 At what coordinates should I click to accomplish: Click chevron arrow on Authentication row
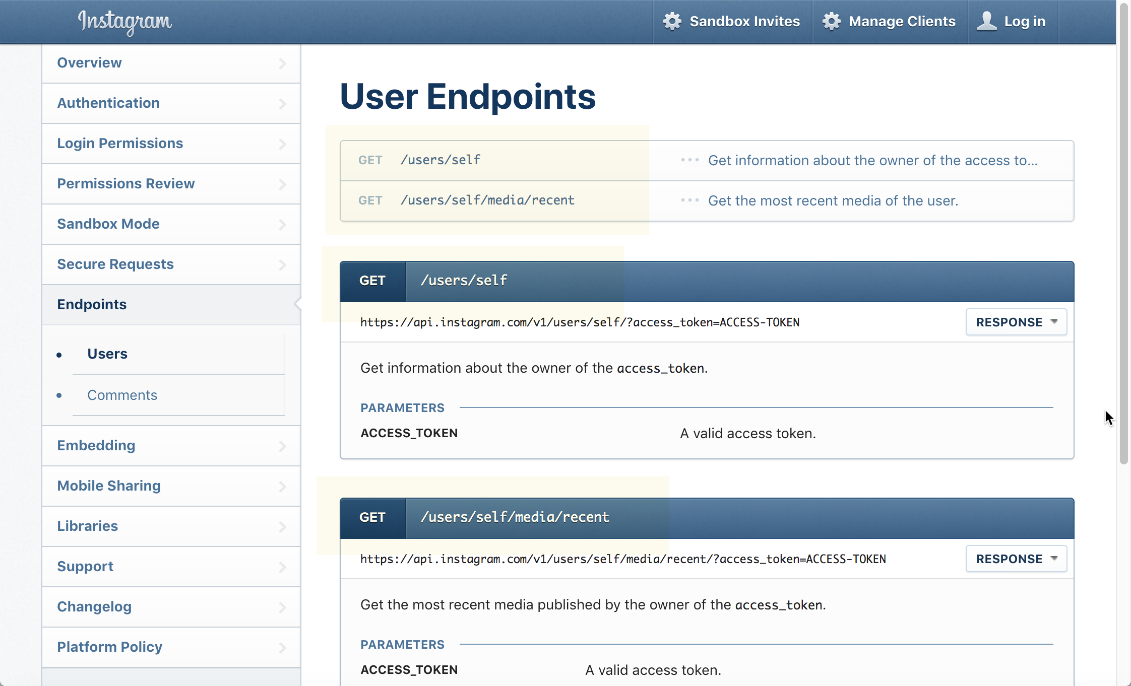282,104
